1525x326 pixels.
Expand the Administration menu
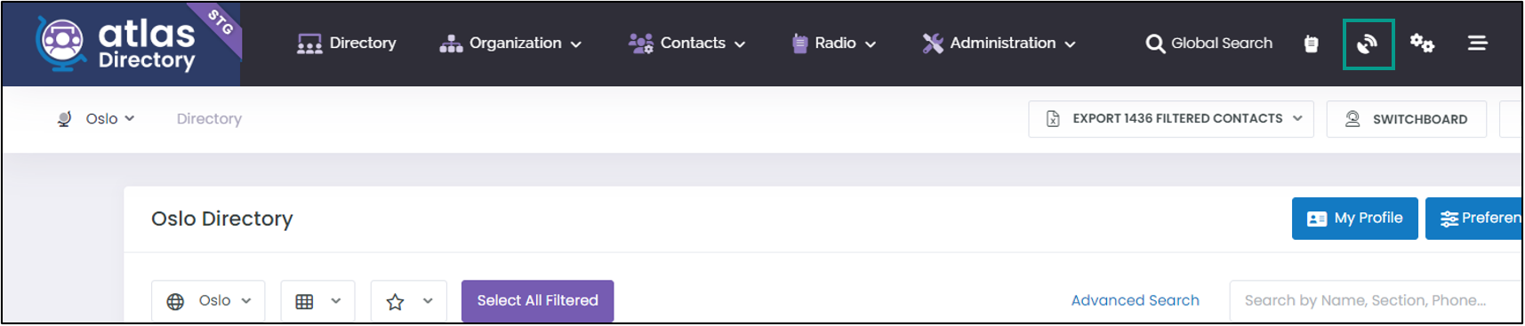pyautogui.click(x=999, y=44)
